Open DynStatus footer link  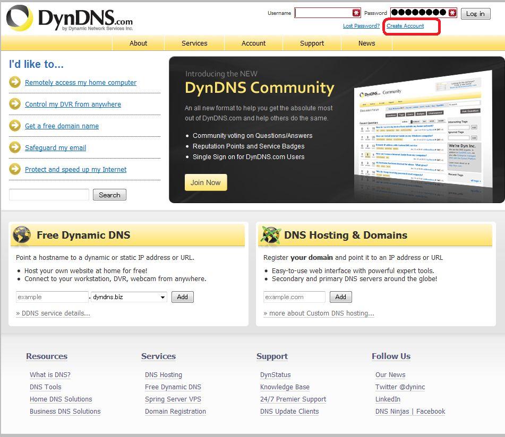pos(276,374)
